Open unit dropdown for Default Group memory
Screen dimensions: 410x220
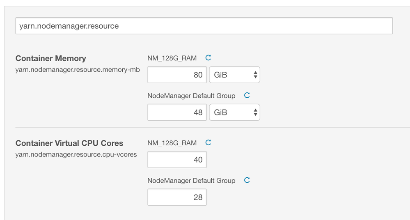pyautogui.click(x=234, y=112)
